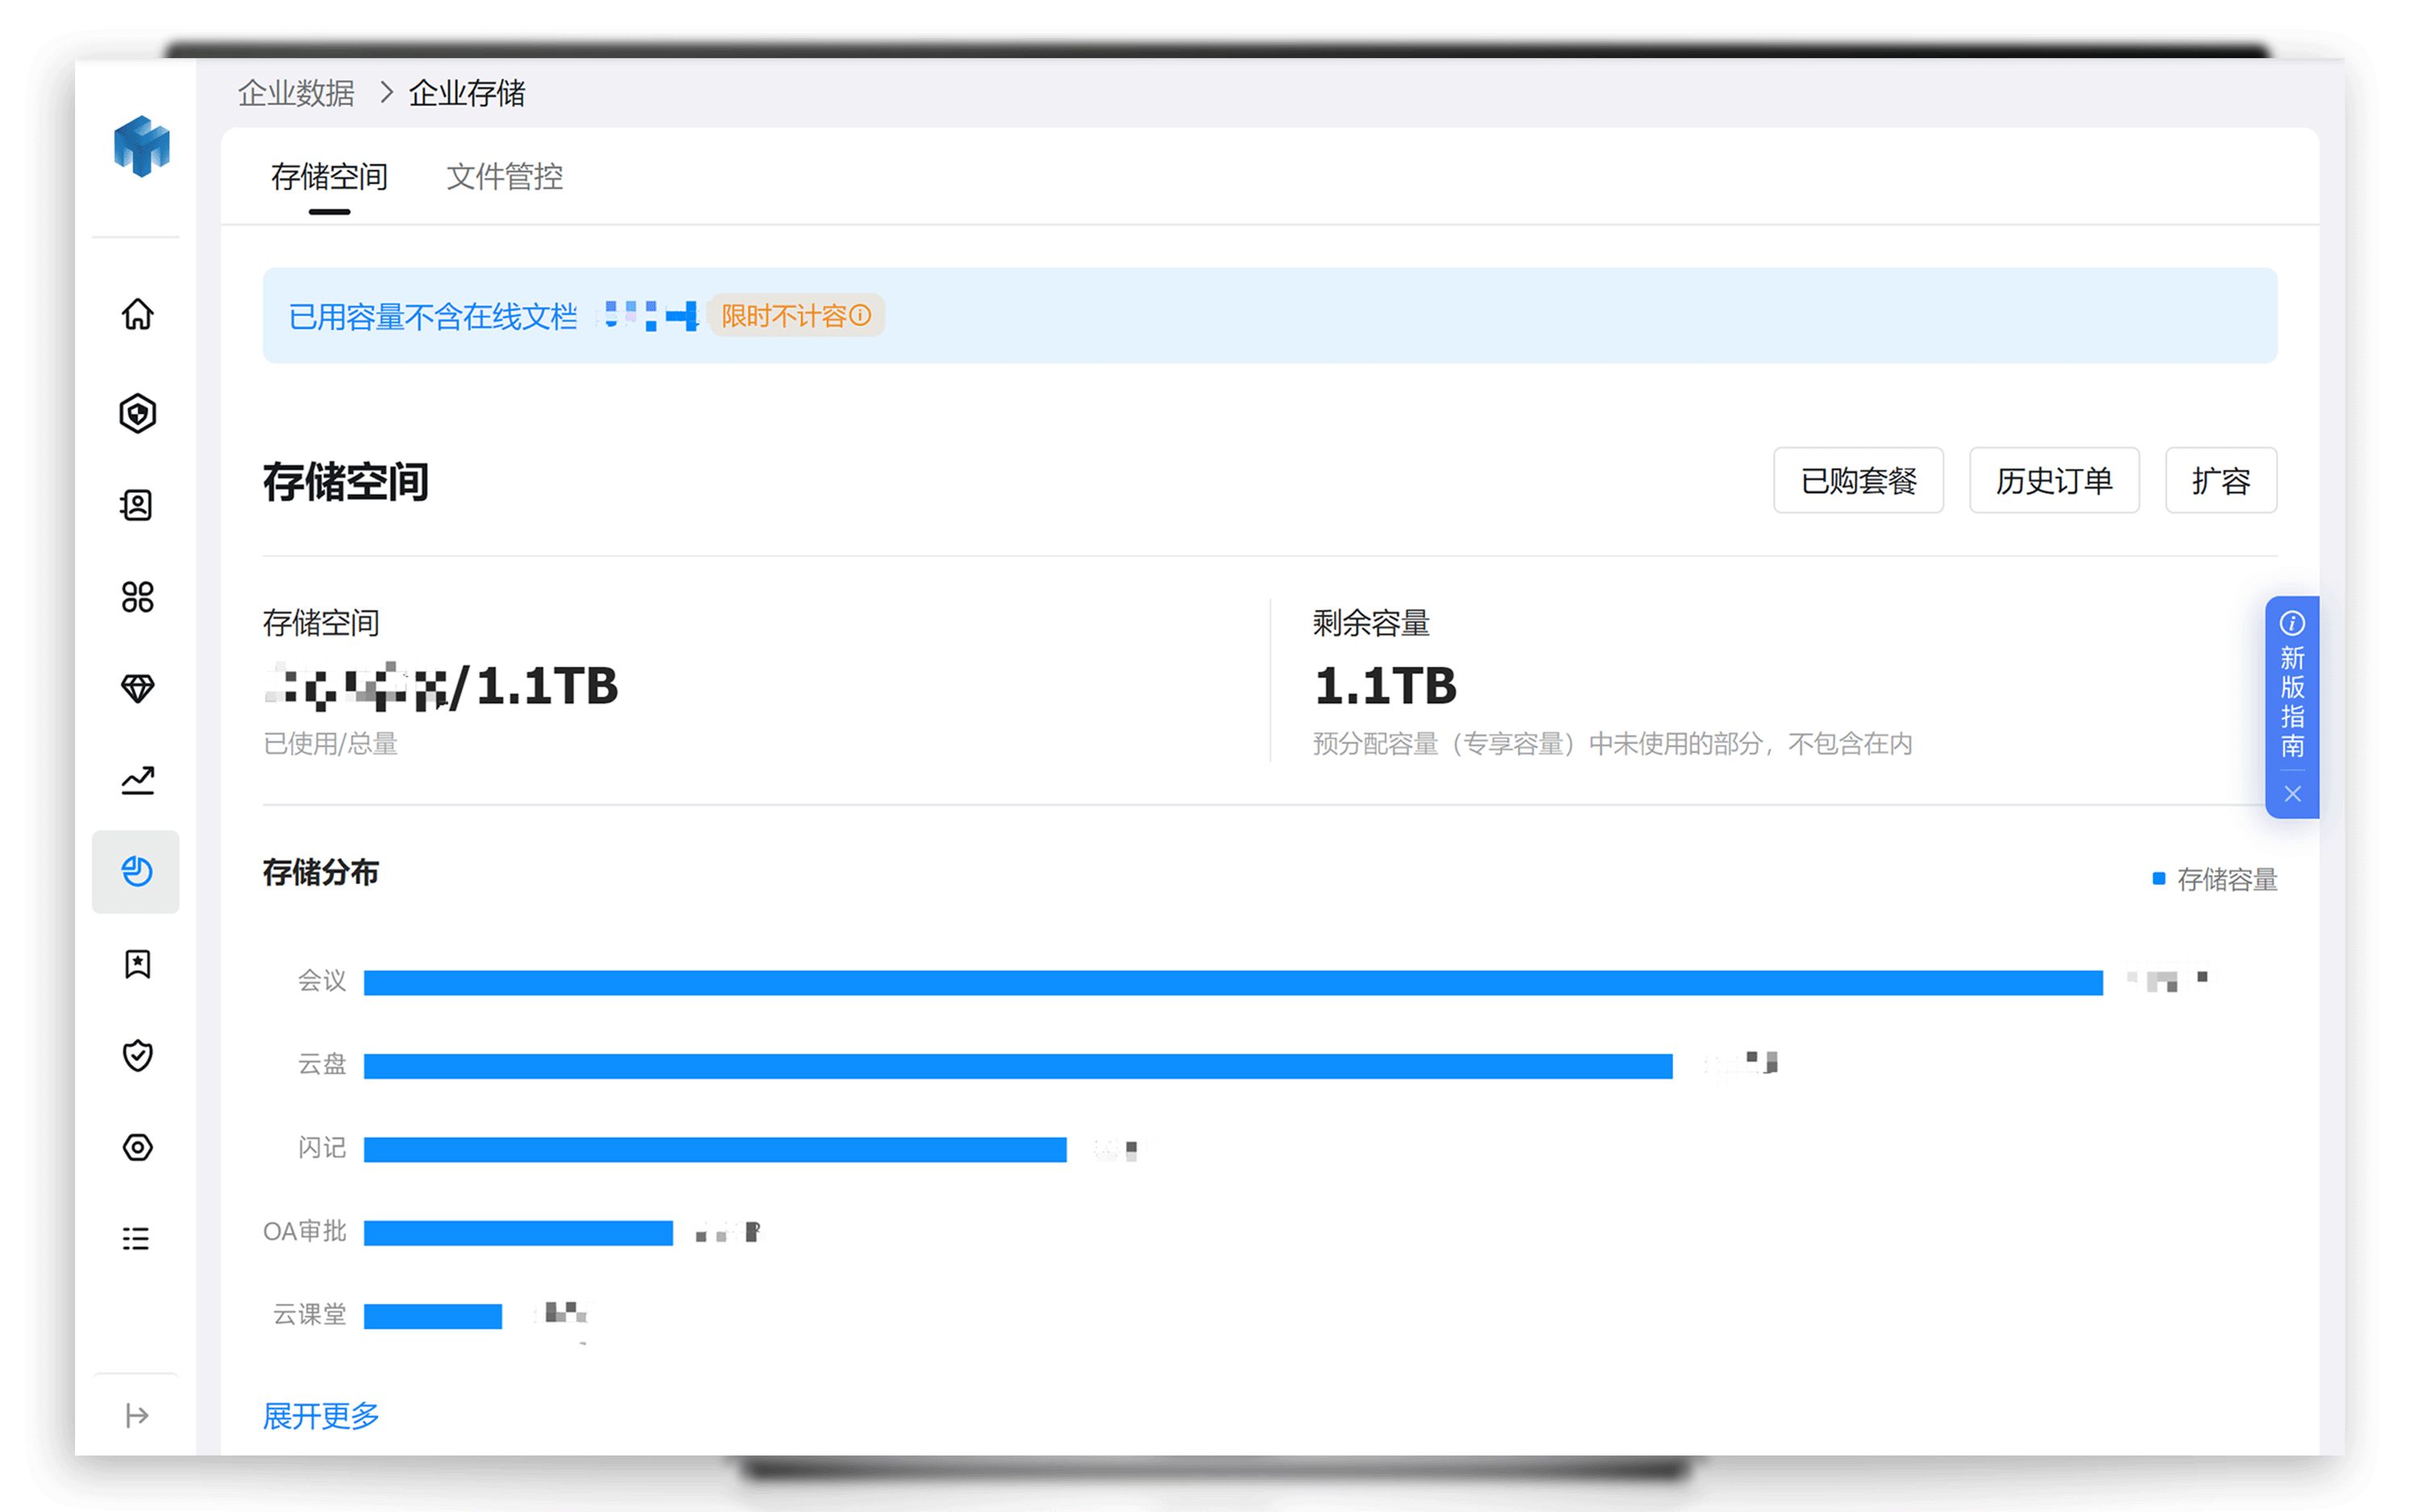Open the diamond premium icon
The image size is (2420, 1512).
137,688
